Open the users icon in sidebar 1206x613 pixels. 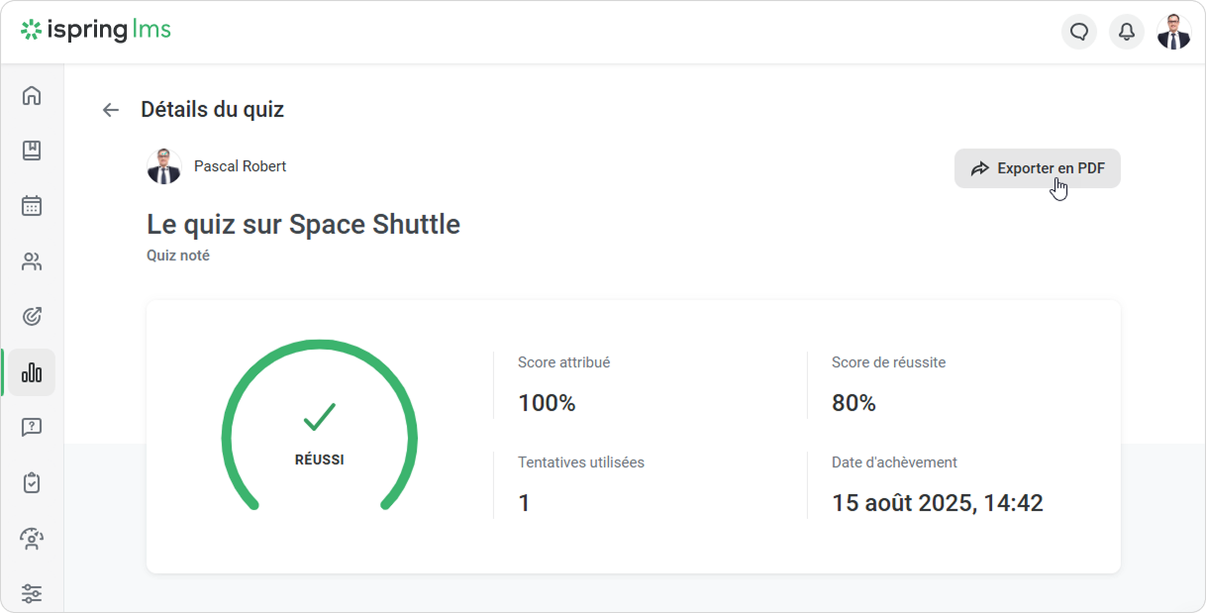tap(32, 261)
